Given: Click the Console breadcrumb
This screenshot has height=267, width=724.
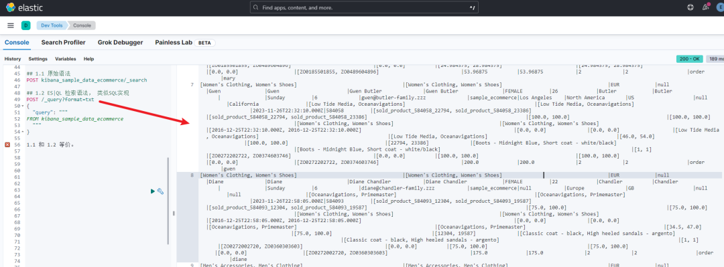Looking at the screenshot, I should tap(82, 25).
